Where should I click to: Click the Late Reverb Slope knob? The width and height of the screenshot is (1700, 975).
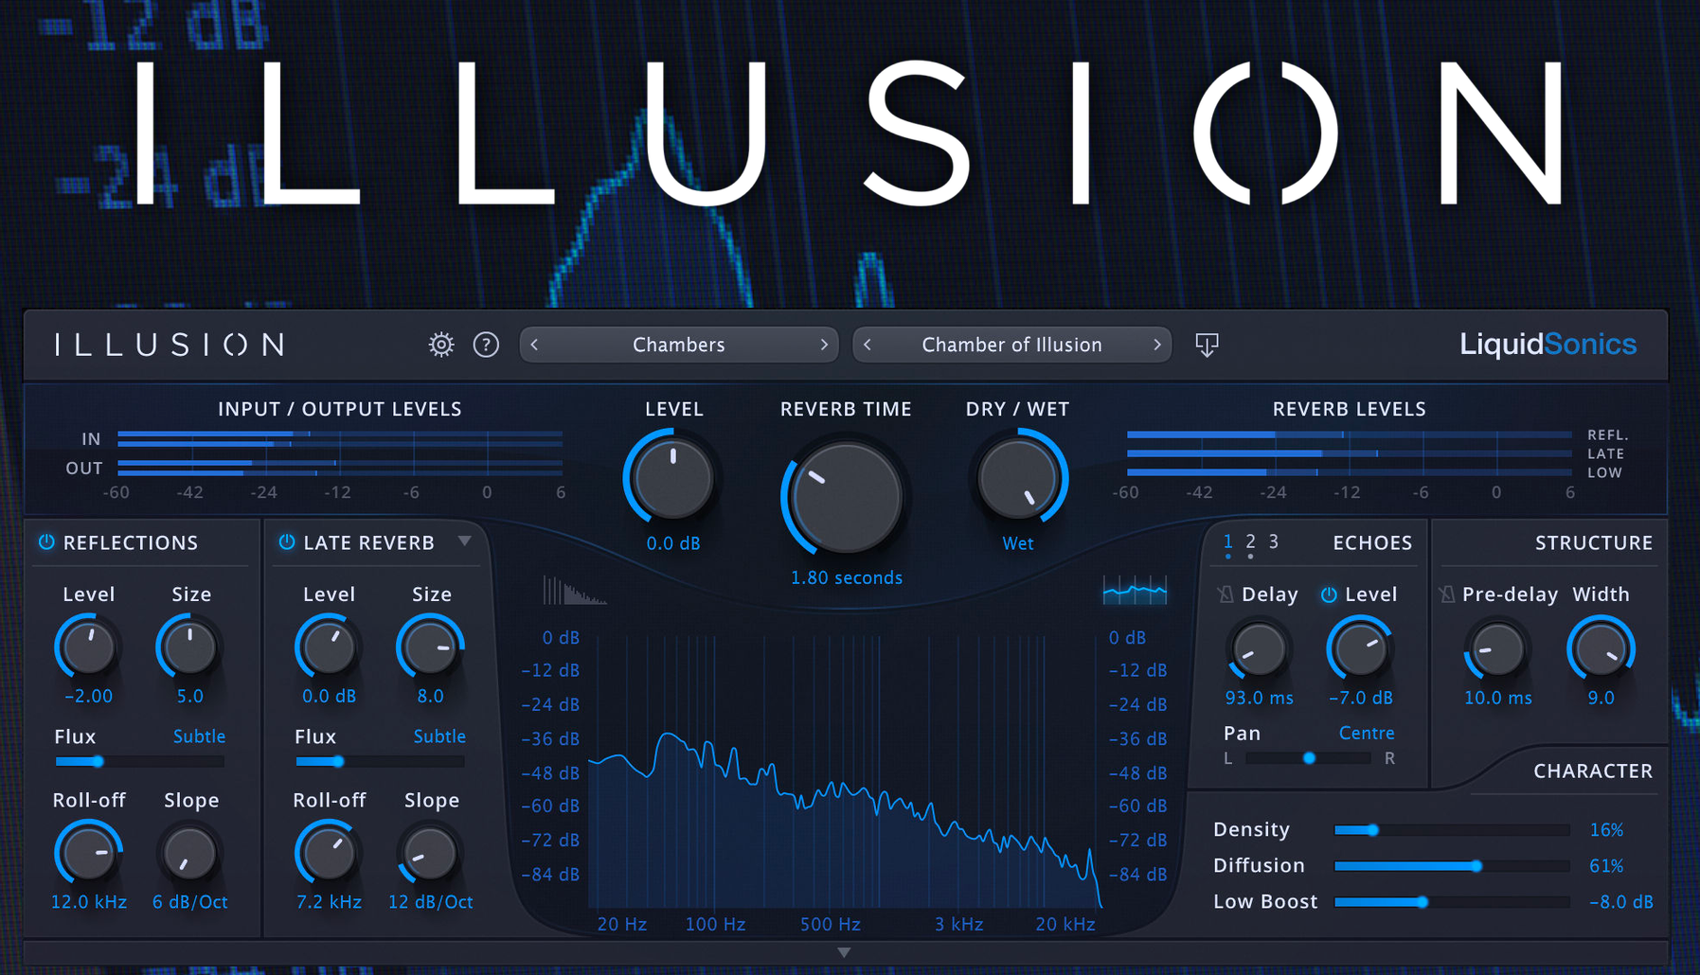coord(430,854)
